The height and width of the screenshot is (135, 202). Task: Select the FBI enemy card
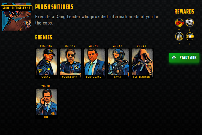pos(46,104)
